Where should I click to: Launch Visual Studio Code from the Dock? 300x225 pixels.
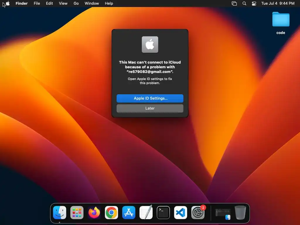pyautogui.click(x=180, y=213)
